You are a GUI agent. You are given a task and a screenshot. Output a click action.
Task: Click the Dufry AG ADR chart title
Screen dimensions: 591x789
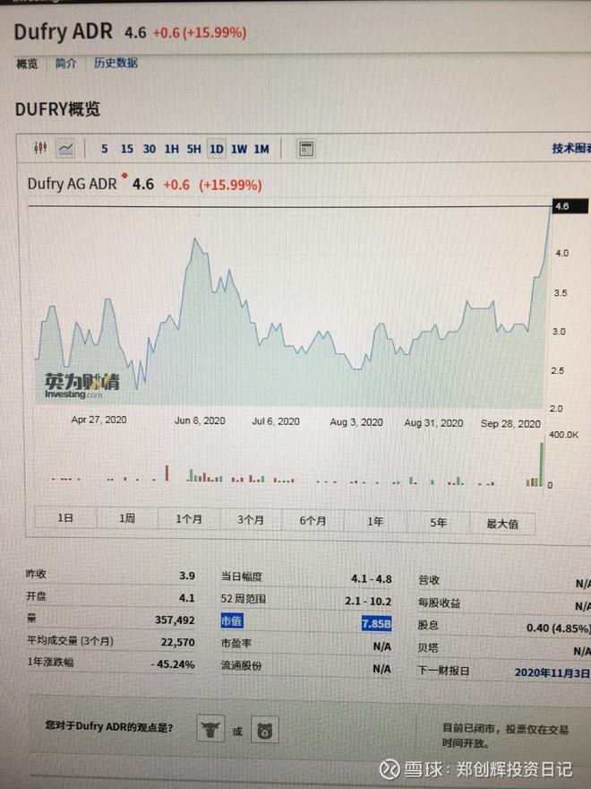[x=72, y=184]
